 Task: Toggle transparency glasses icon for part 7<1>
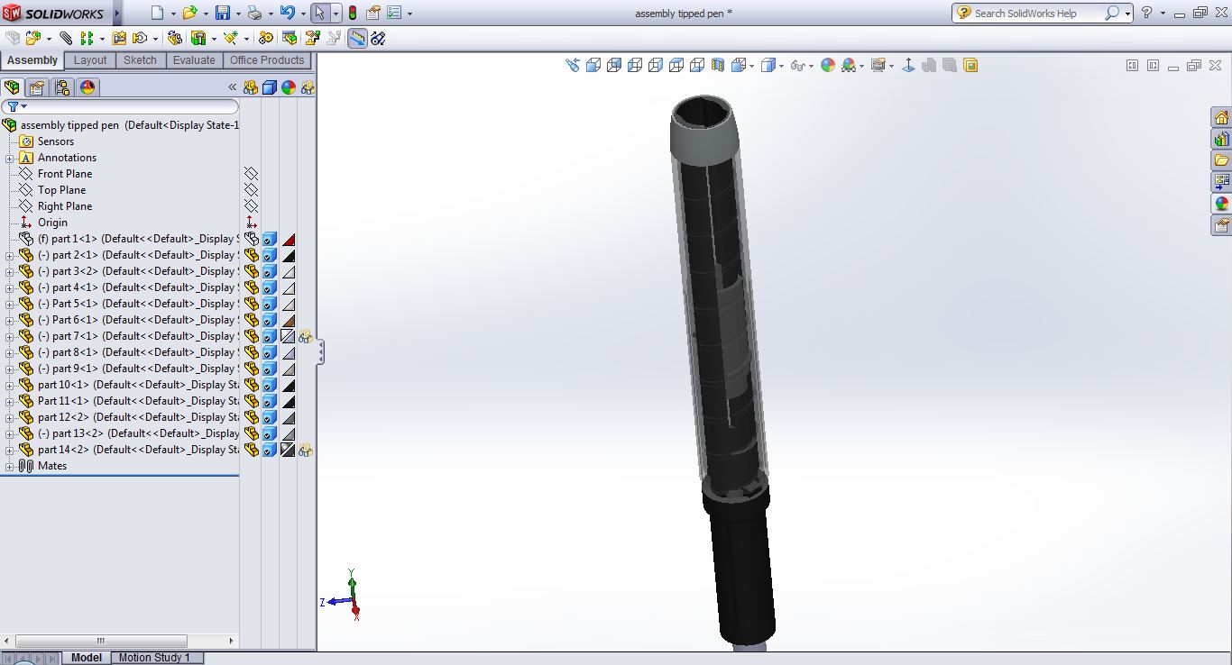tap(307, 336)
